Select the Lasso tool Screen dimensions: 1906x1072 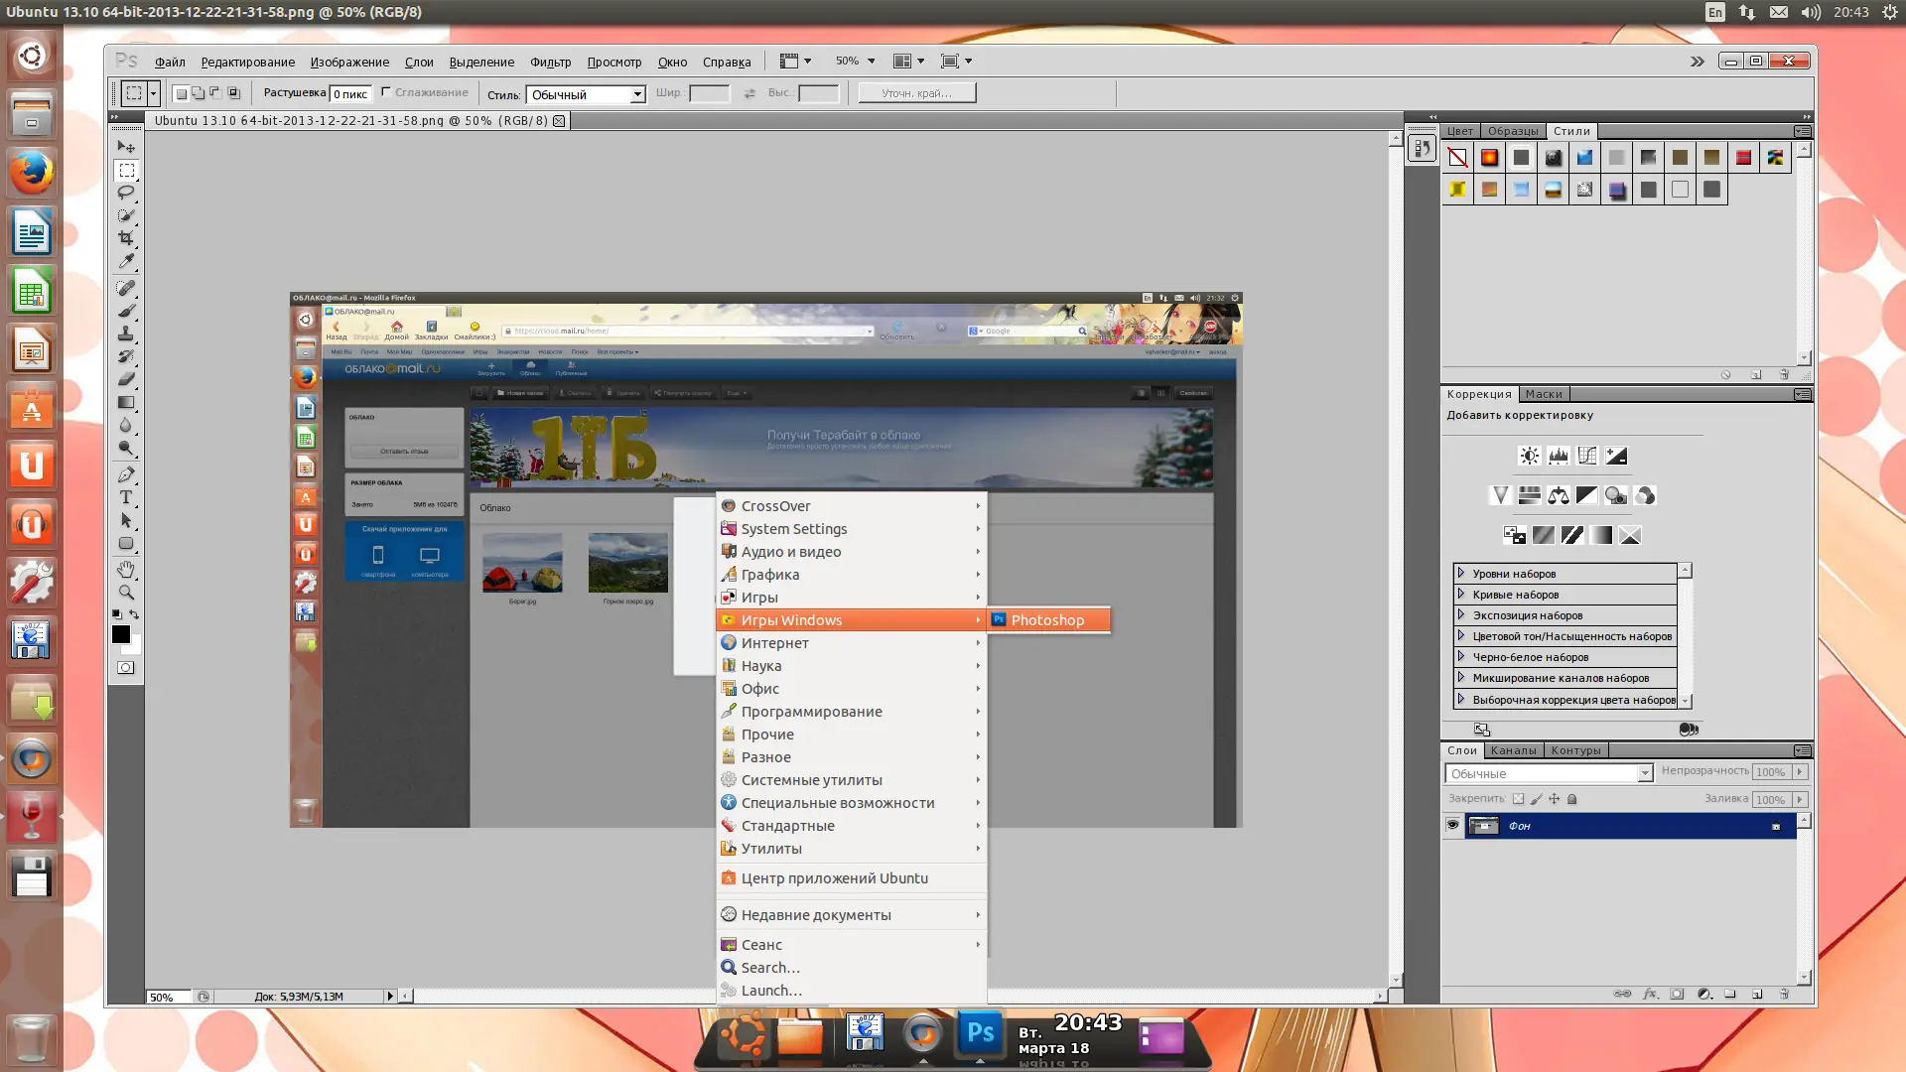[126, 193]
